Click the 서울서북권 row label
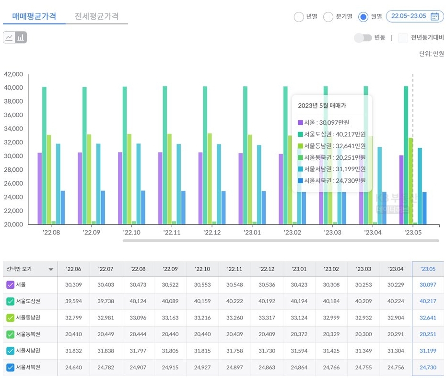The width and height of the screenshot is (446, 378). (28, 367)
